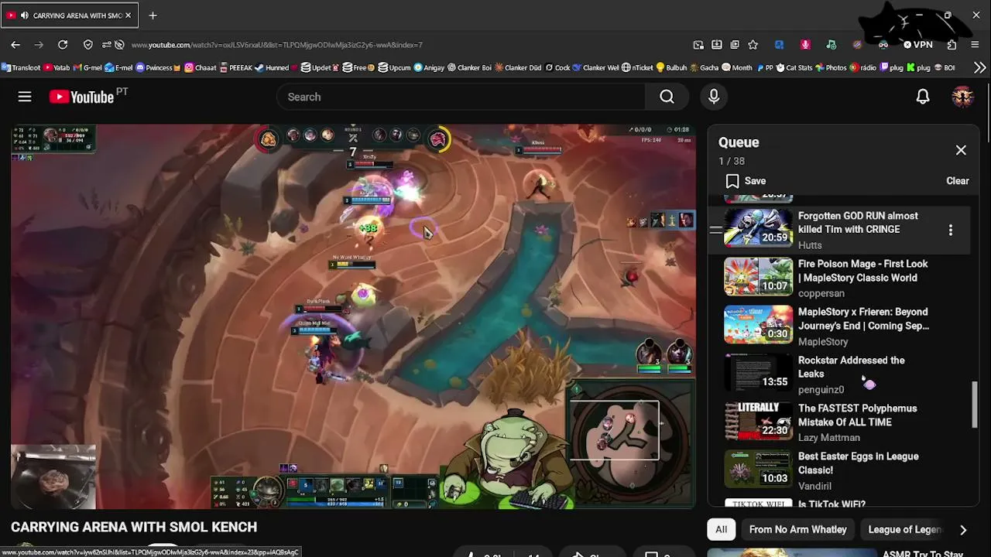The width and height of the screenshot is (991, 557).
Task: Select the 'League of Legends' chip
Action: point(904,529)
